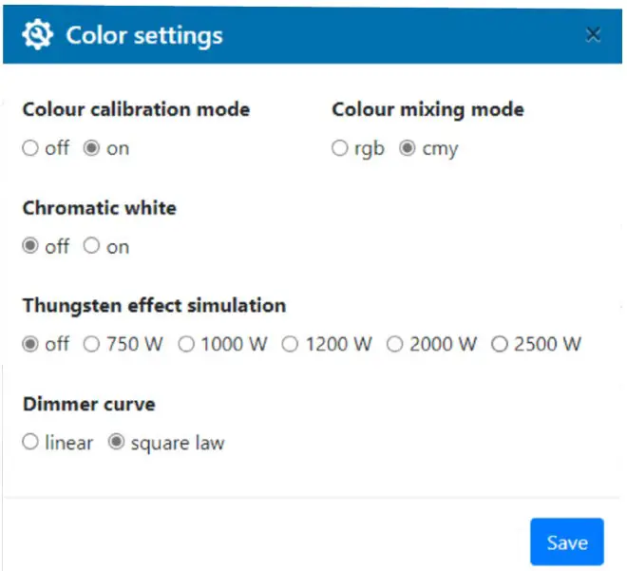Click the Dimmer curve heading

pyautogui.click(x=88, y=404)
